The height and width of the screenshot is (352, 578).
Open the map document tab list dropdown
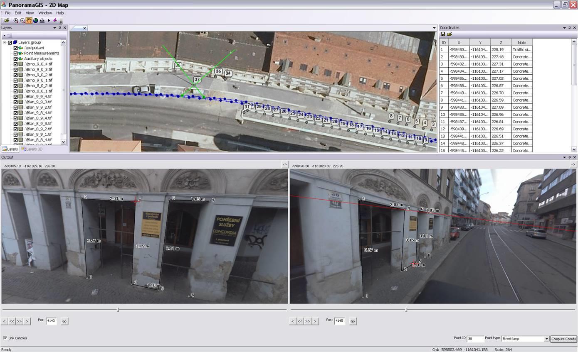tap(434, 28)
